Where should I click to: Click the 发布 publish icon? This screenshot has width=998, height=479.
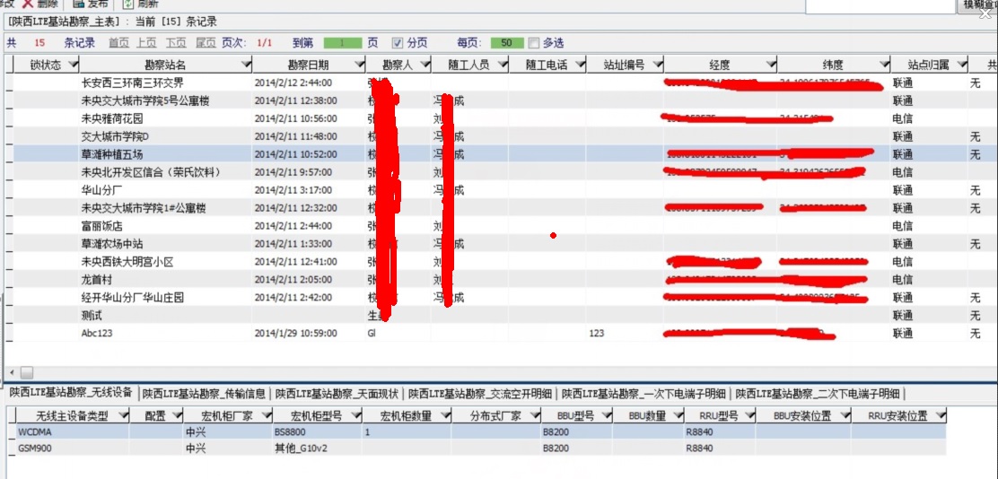coord(77,4)
